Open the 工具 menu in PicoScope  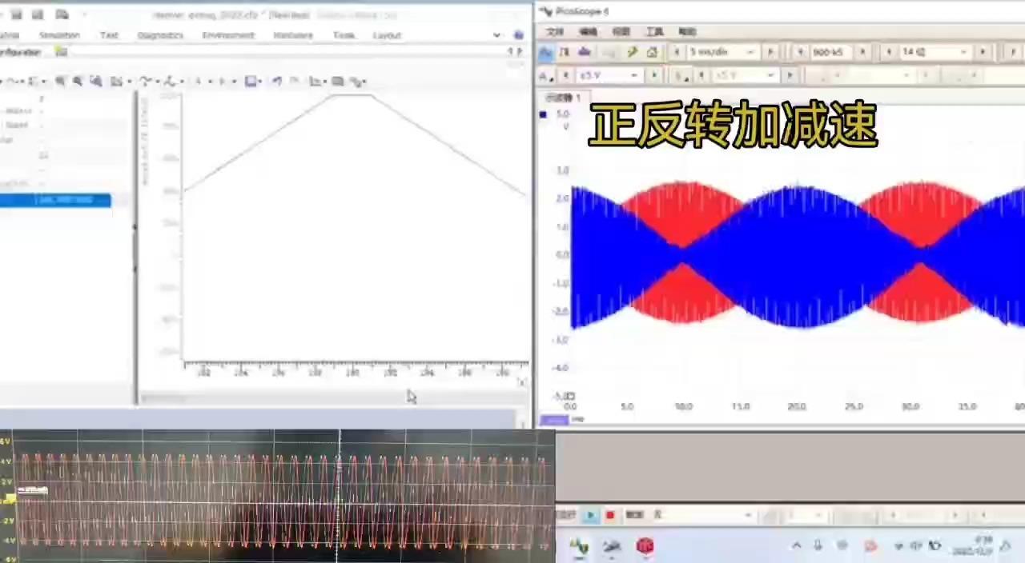654,31
